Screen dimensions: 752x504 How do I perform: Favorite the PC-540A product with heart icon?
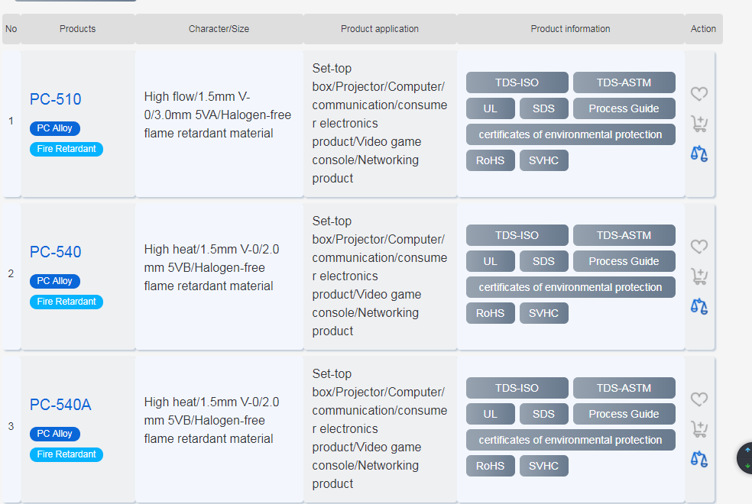(699, 399)
